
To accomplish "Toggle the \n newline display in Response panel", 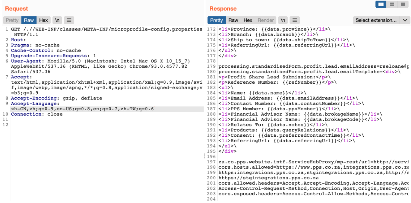I will (x=283, y=20).
